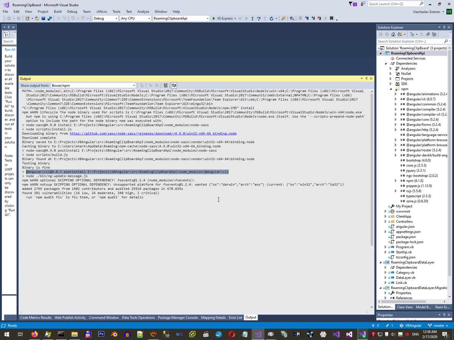Expand the NuGet dependencies node

391,74
